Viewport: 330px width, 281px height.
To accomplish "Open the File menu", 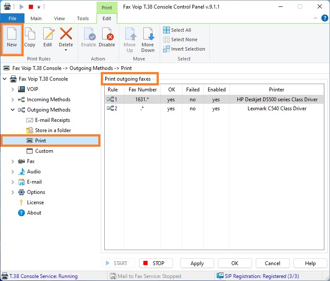I will coord(12,18).
